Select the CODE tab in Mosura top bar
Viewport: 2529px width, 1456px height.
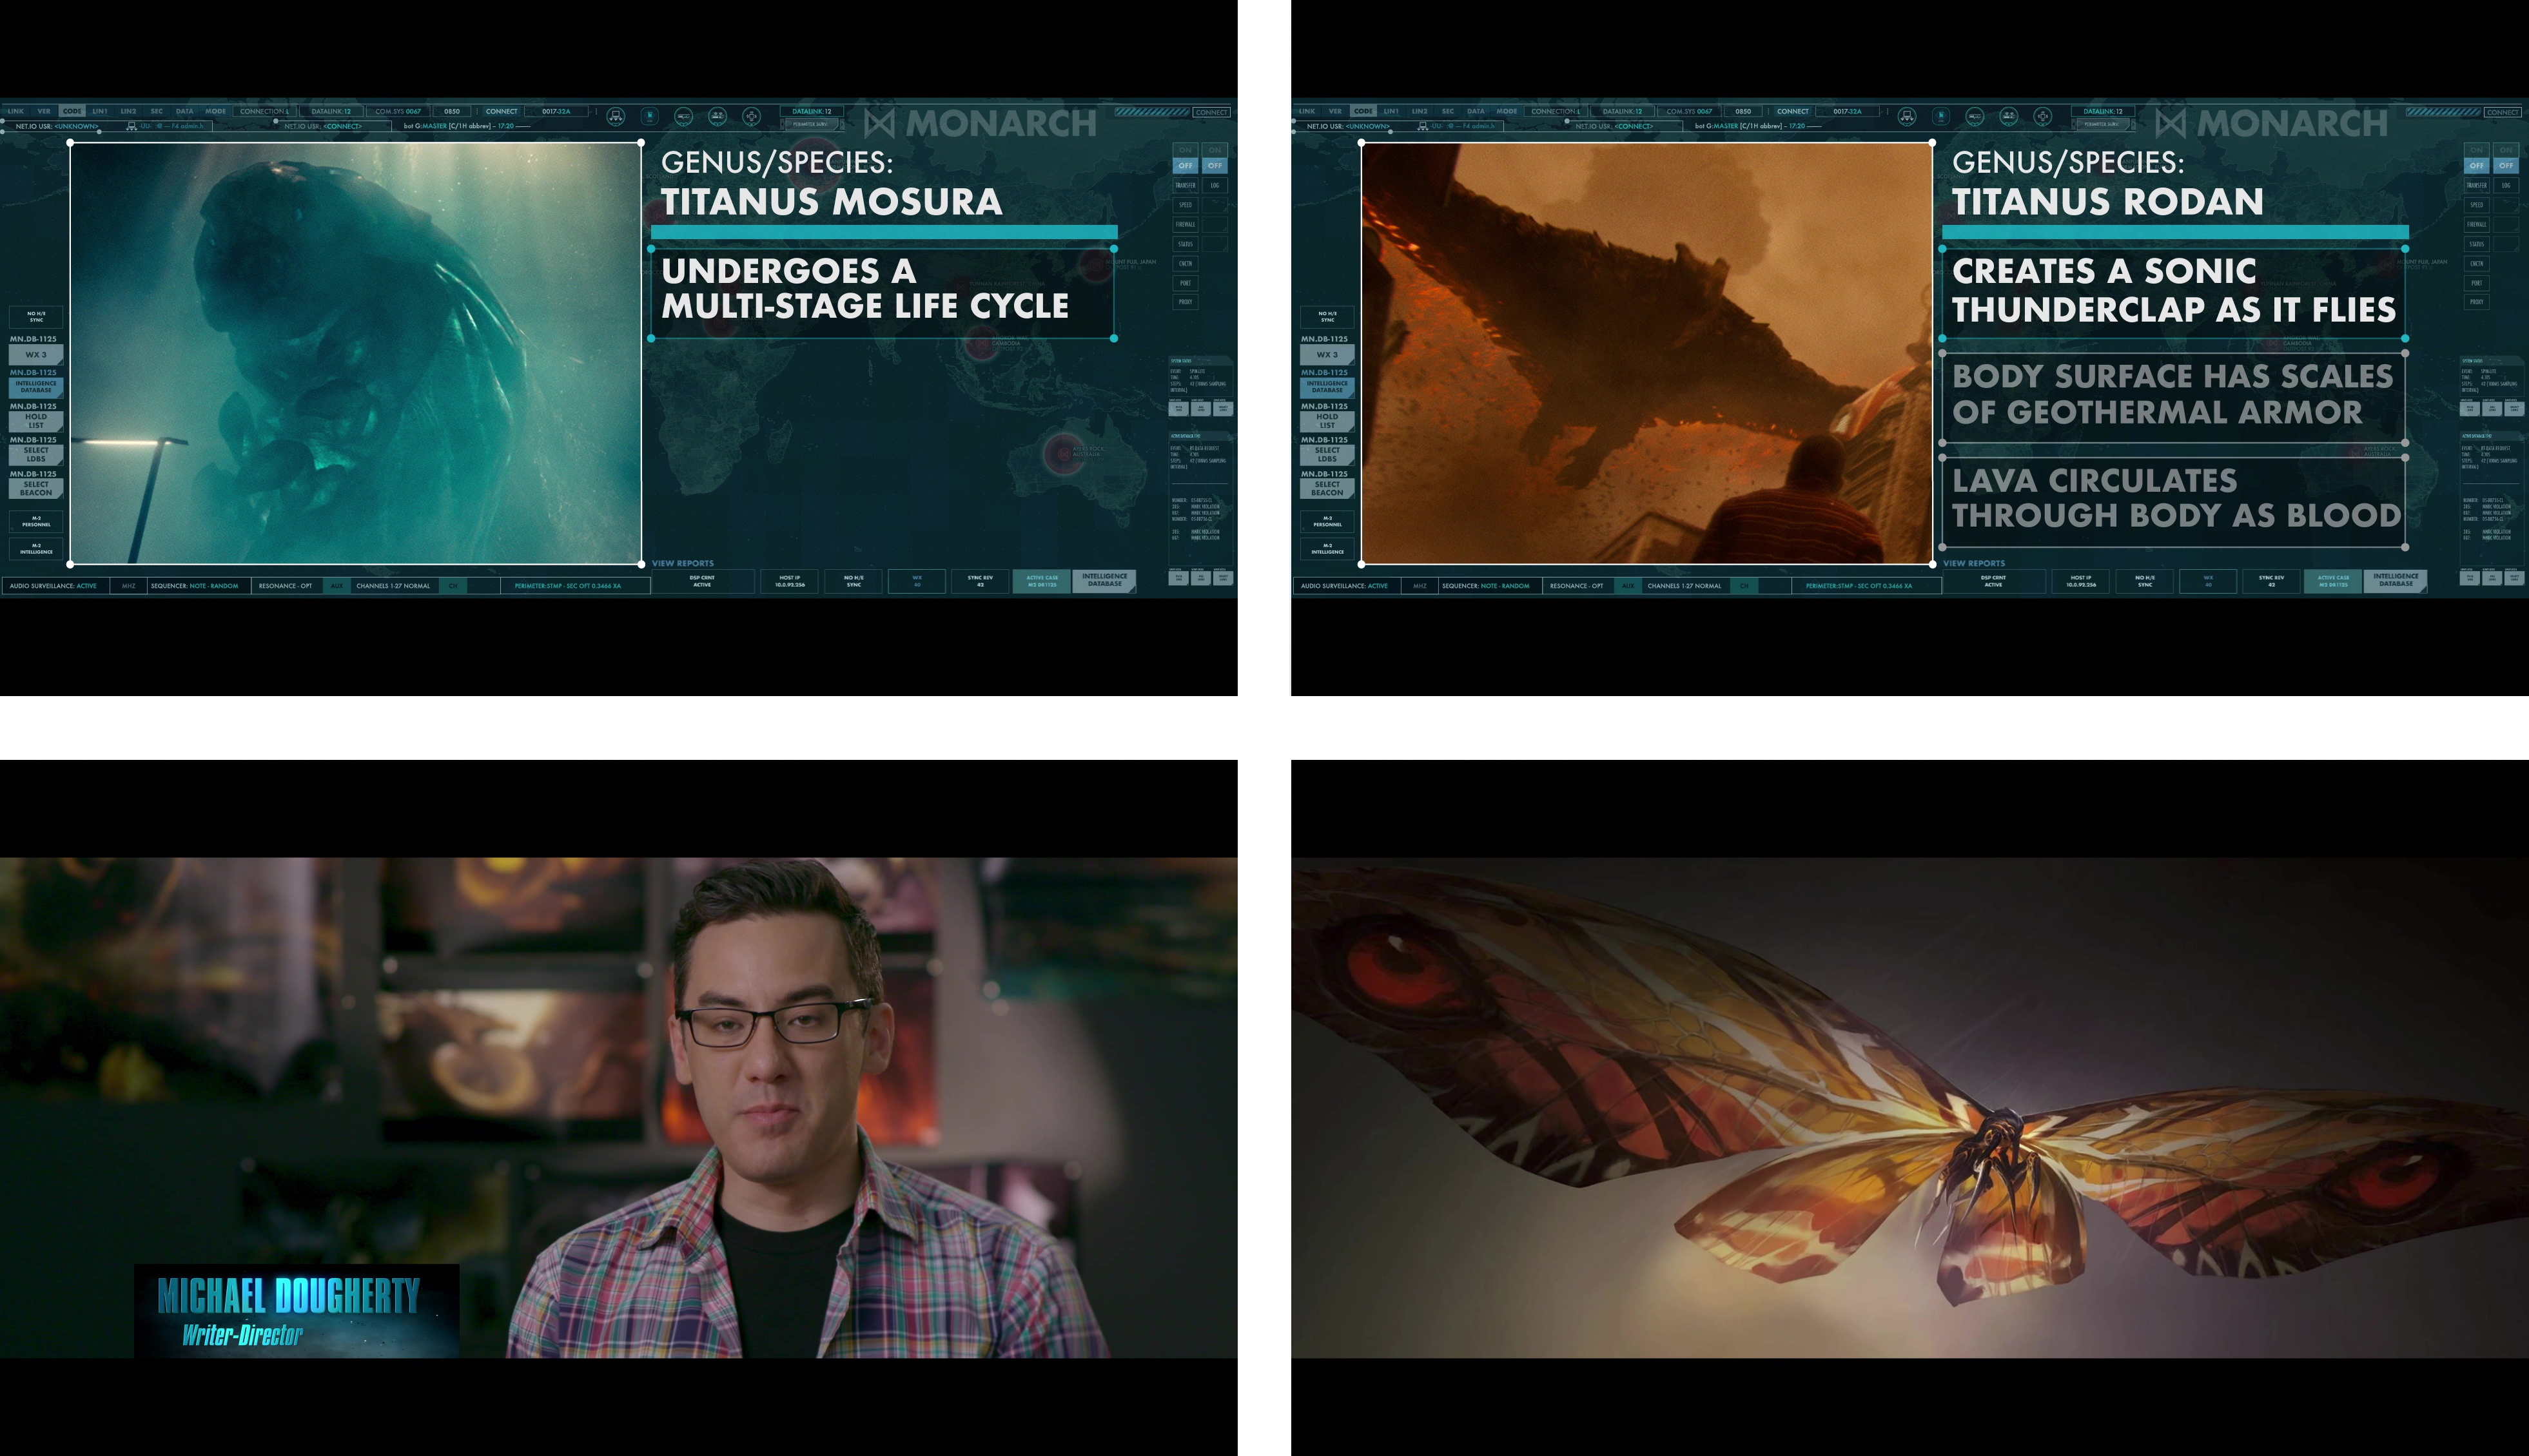point(72,111)
